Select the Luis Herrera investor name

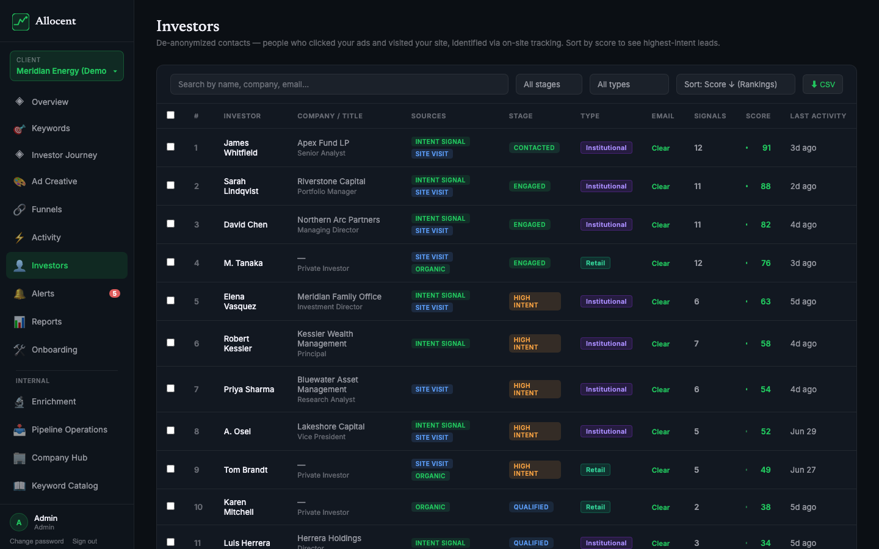coord(247,543)
